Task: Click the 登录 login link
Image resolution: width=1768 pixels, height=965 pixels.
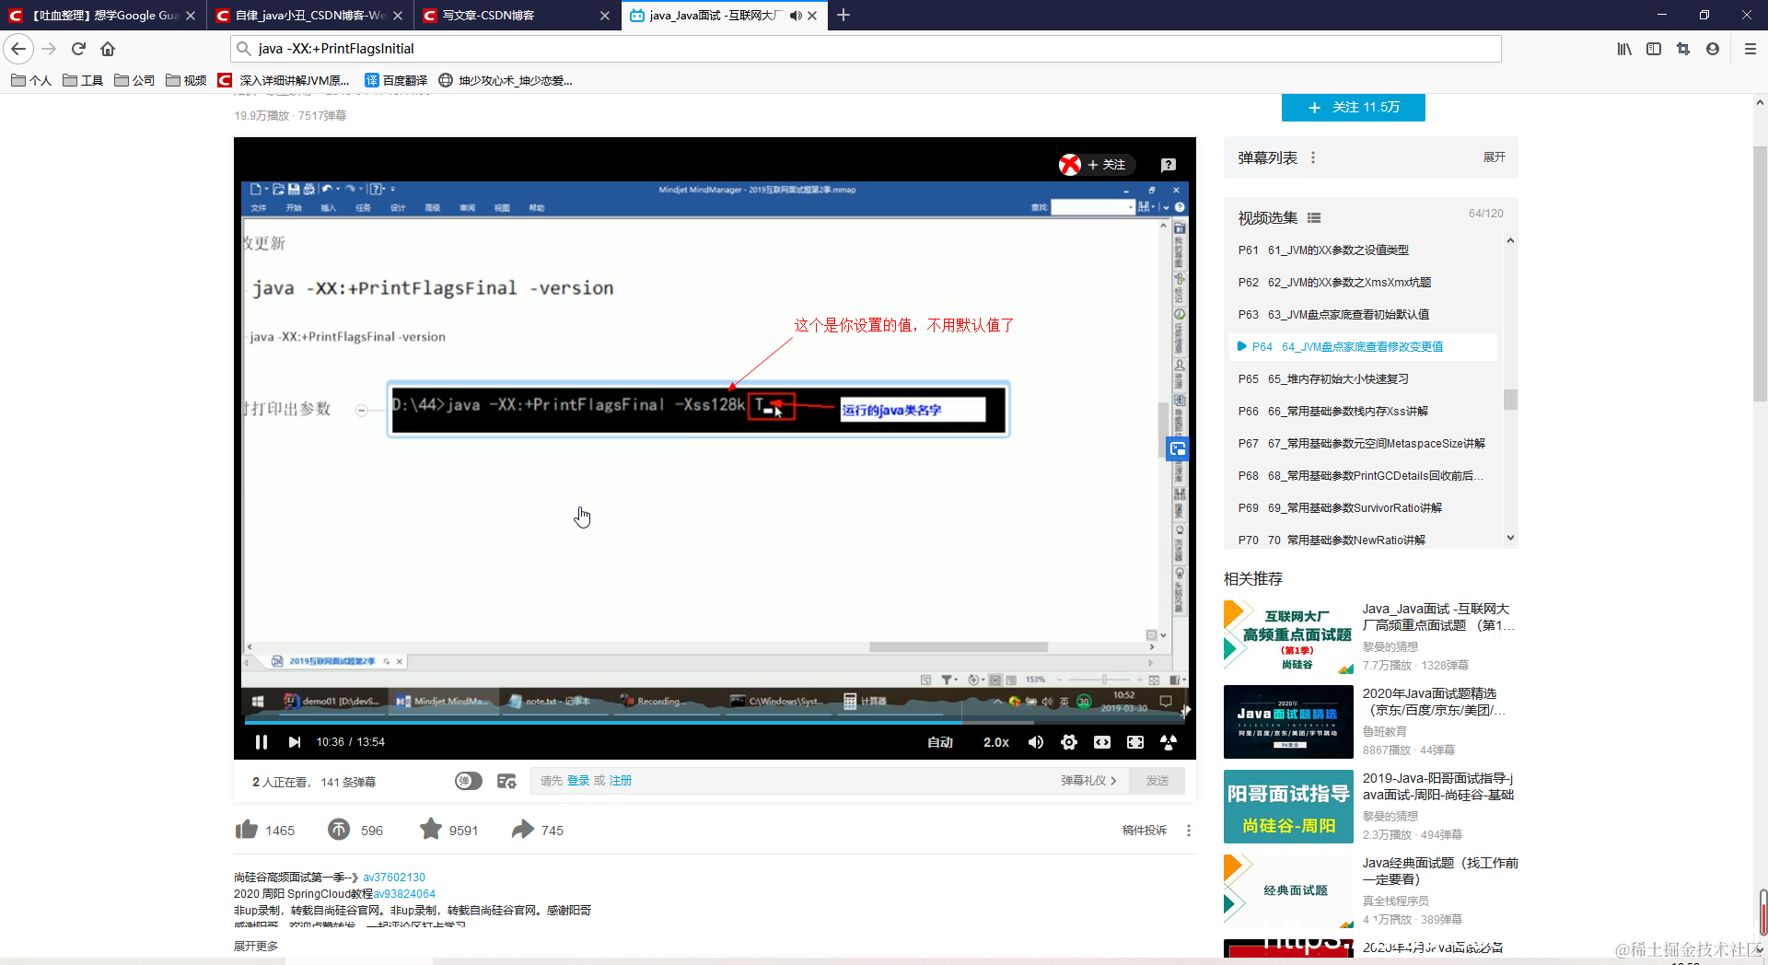Action: tap(578, 781)
